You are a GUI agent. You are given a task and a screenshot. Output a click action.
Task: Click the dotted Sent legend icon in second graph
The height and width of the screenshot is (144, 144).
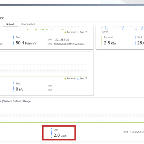tap(78, 78)
